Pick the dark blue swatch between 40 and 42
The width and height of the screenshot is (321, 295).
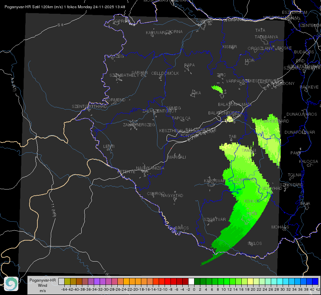click(x=315, y=281)
